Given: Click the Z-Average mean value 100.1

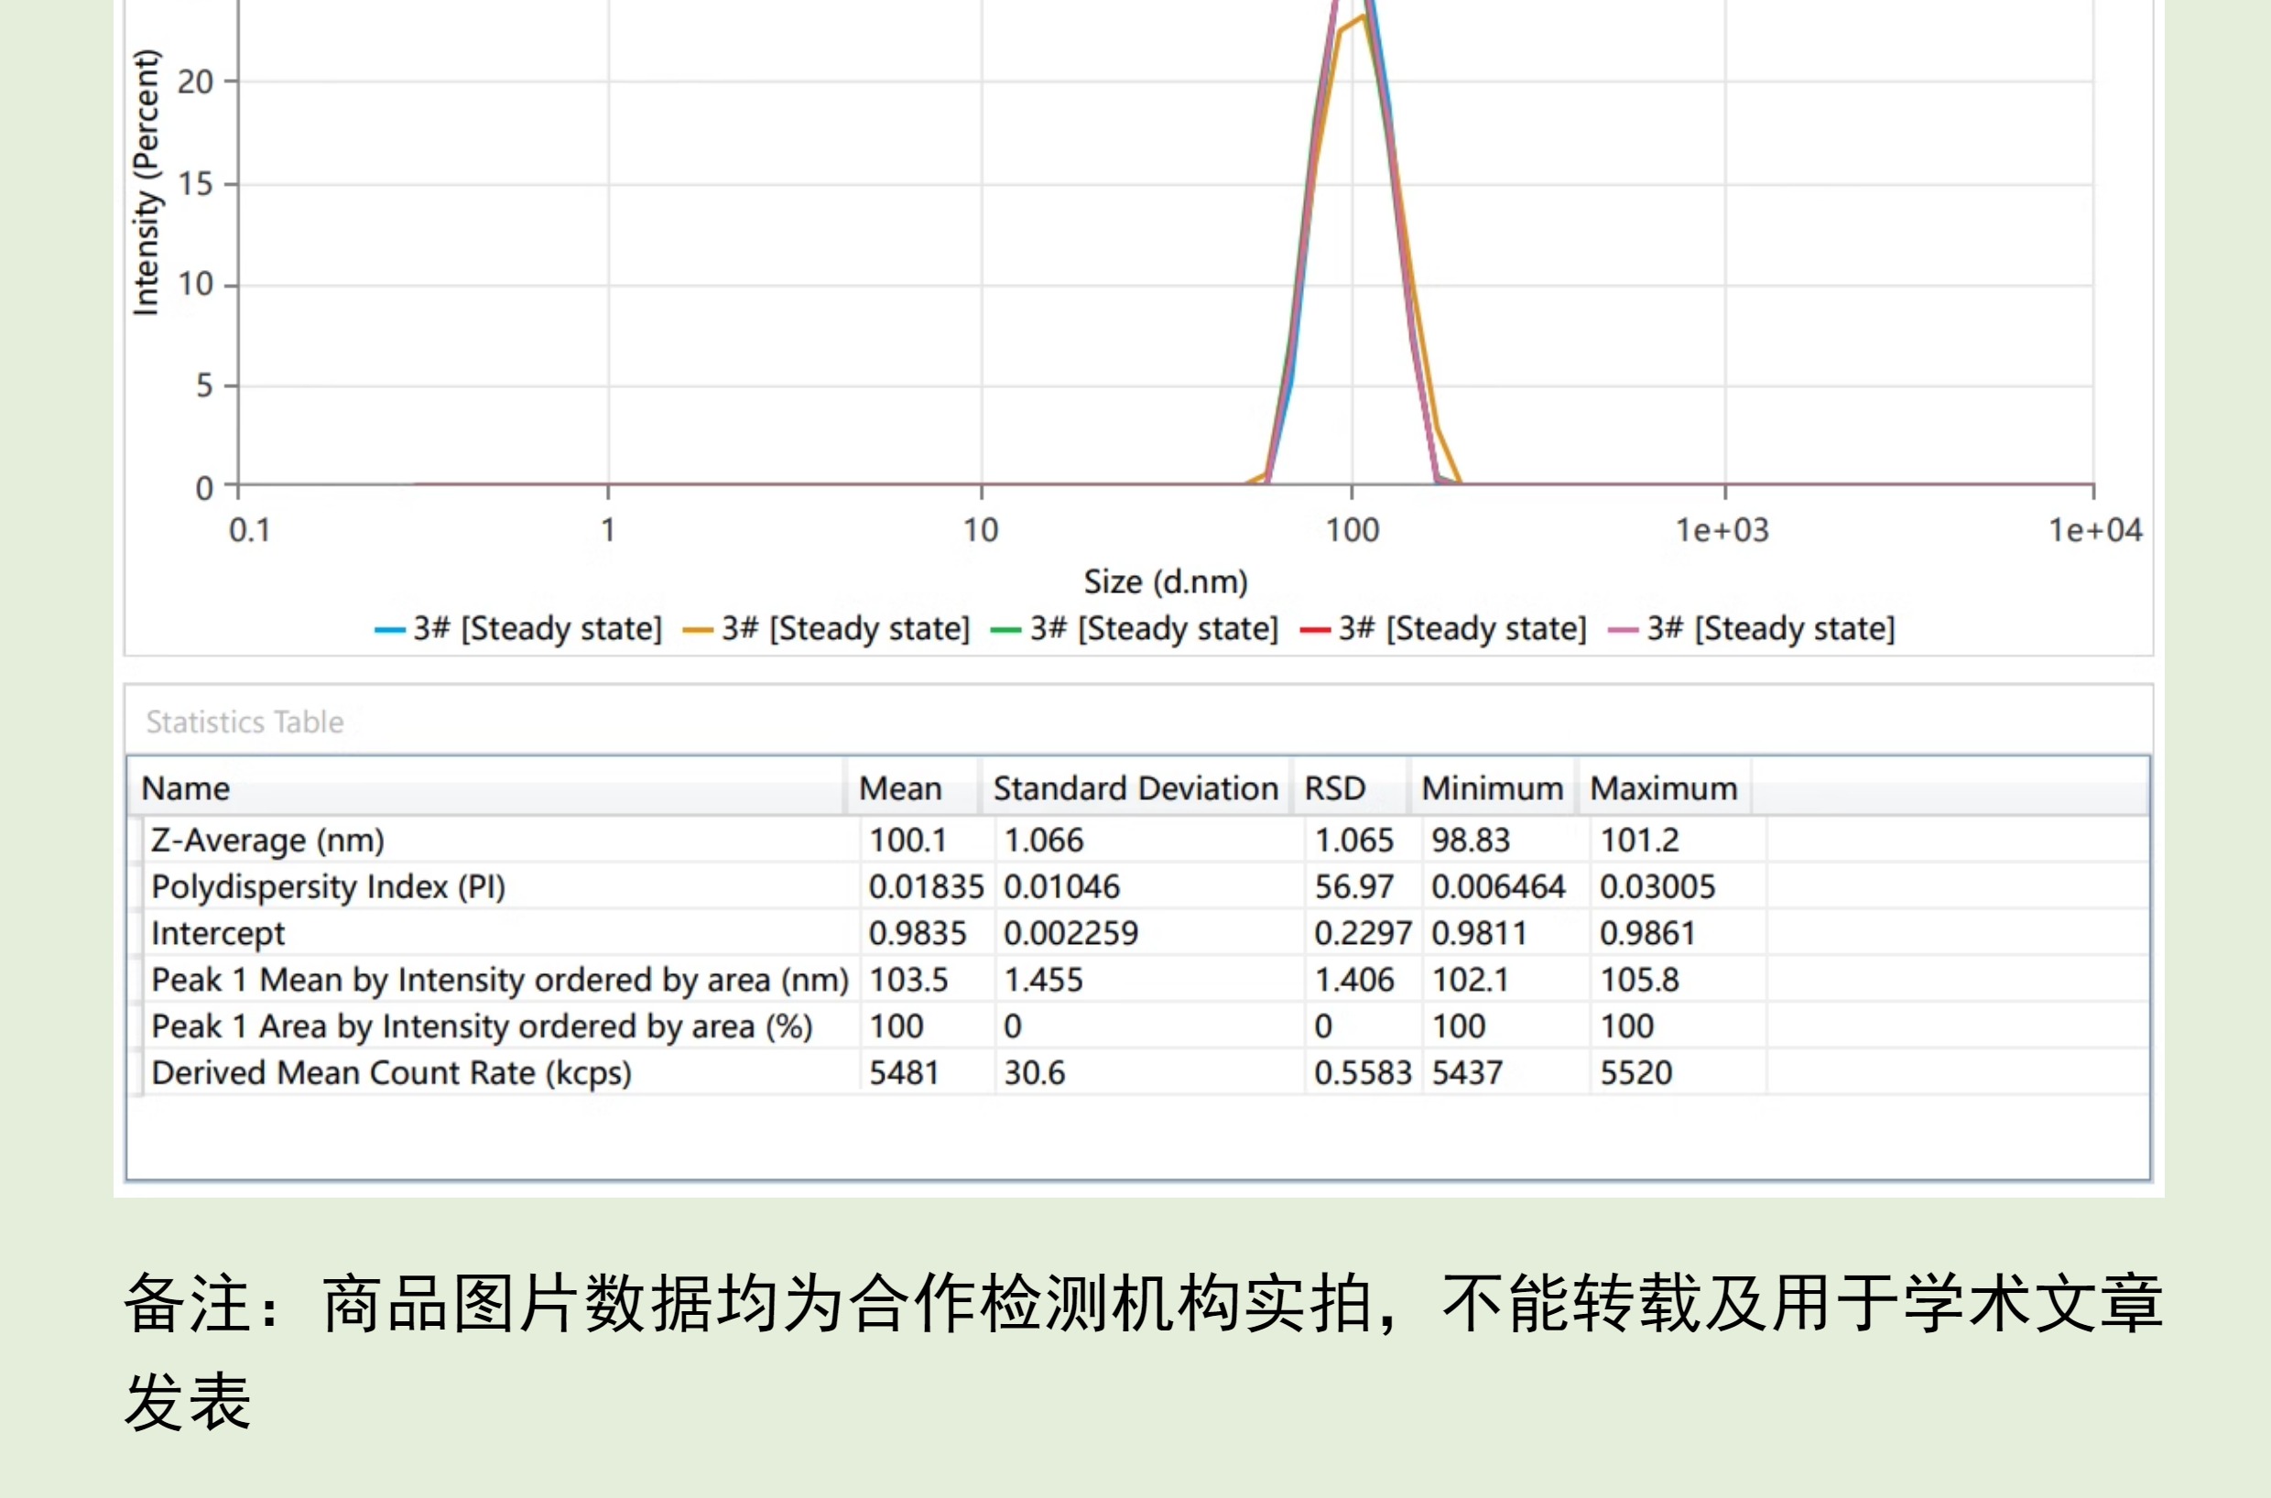Looking at the screenshot, I should tap(907, 840).
